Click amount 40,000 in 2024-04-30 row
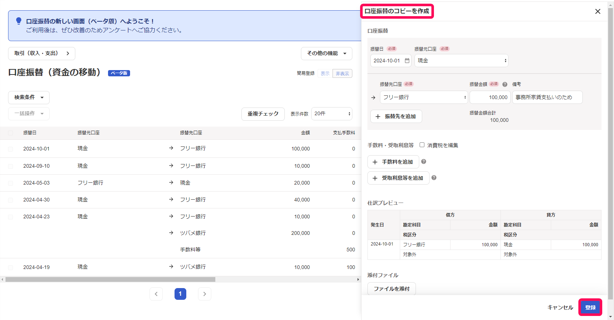 pyautogui.click(x=302, y=200)
